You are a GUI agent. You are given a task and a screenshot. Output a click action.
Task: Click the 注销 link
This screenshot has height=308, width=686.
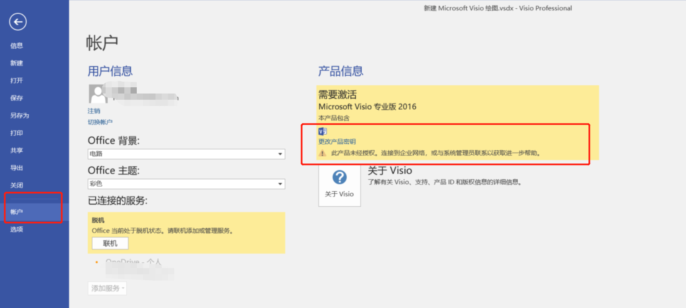click(x=94, y=111)
